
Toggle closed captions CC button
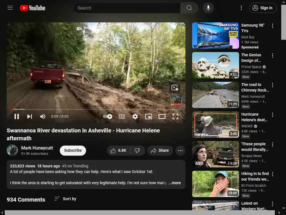pyautogui.click(x=122, y=116)
